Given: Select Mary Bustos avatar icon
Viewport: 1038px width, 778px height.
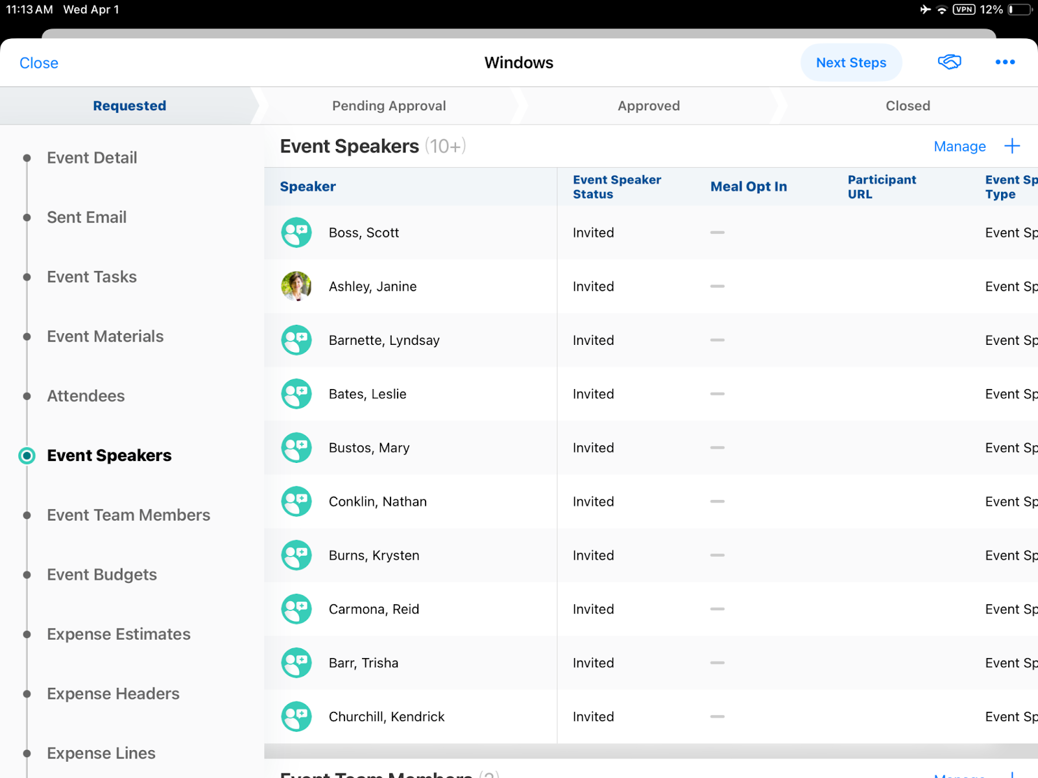Looking at the screenshot, I should [x=296, y=448].
